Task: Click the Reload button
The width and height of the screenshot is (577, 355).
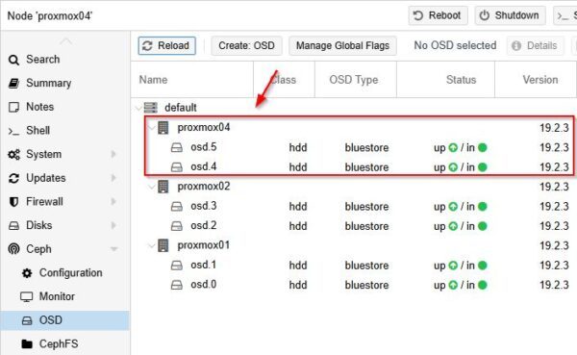Action: (x=166, y=45)
